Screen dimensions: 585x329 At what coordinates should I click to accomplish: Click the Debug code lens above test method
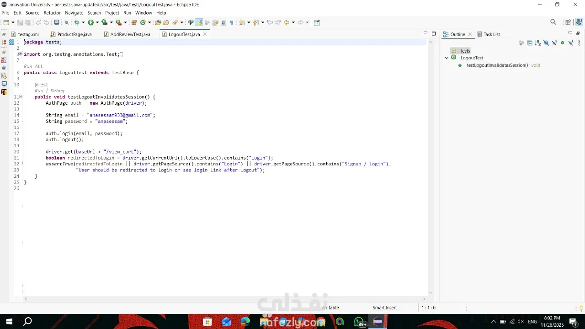57,90
